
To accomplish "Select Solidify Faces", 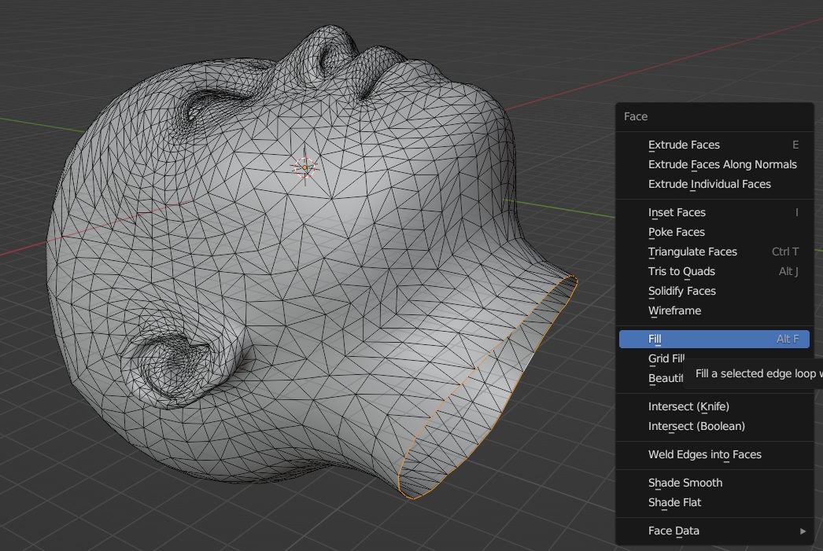I will 681,291.
